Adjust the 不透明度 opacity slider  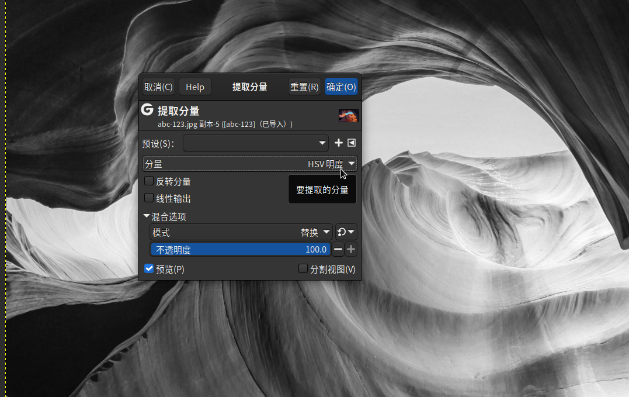coord(240,249)
